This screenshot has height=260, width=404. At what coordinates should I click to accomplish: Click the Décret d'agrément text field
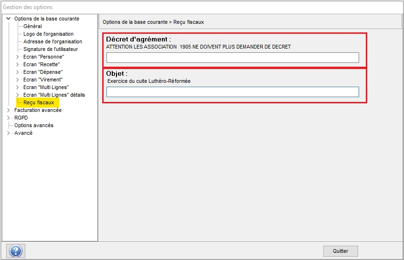(x=232, y=58)
